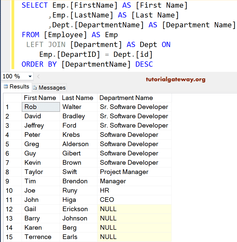Switch to the Messages tab
The height and width of the screenshot is (242, 237).
52,87
